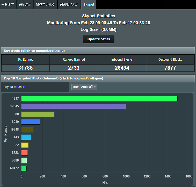Click the 1000 tick on Hits axis
Screen dimensions: 196x187
pyautogui.click(x=126, y=176)
